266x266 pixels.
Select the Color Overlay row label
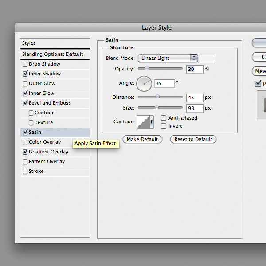(45, 142)
